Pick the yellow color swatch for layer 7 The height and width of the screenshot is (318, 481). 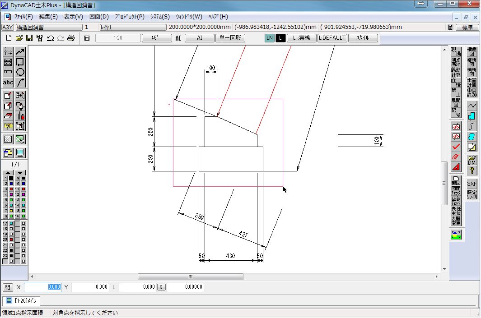tap(11, 211)
